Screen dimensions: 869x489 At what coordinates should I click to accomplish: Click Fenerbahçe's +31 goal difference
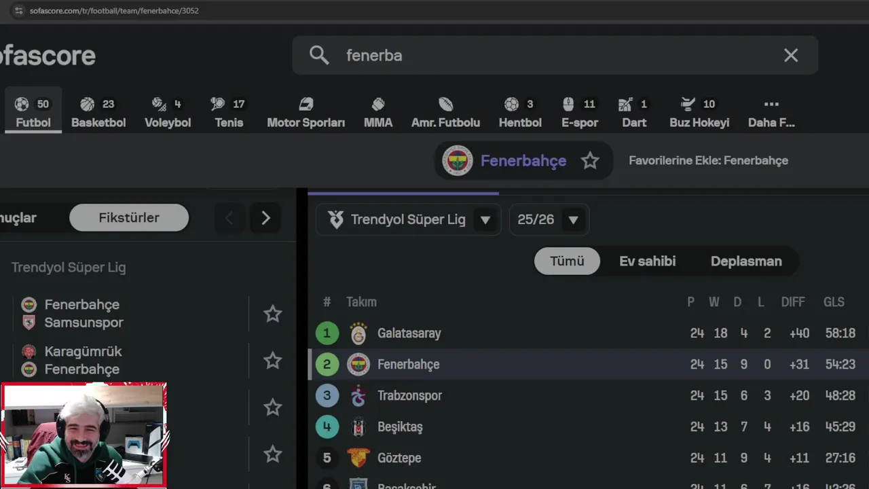(x=799, y=365)
